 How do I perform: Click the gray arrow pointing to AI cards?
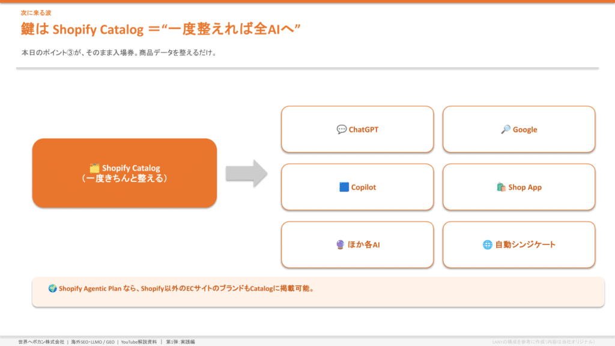(246, 174)
